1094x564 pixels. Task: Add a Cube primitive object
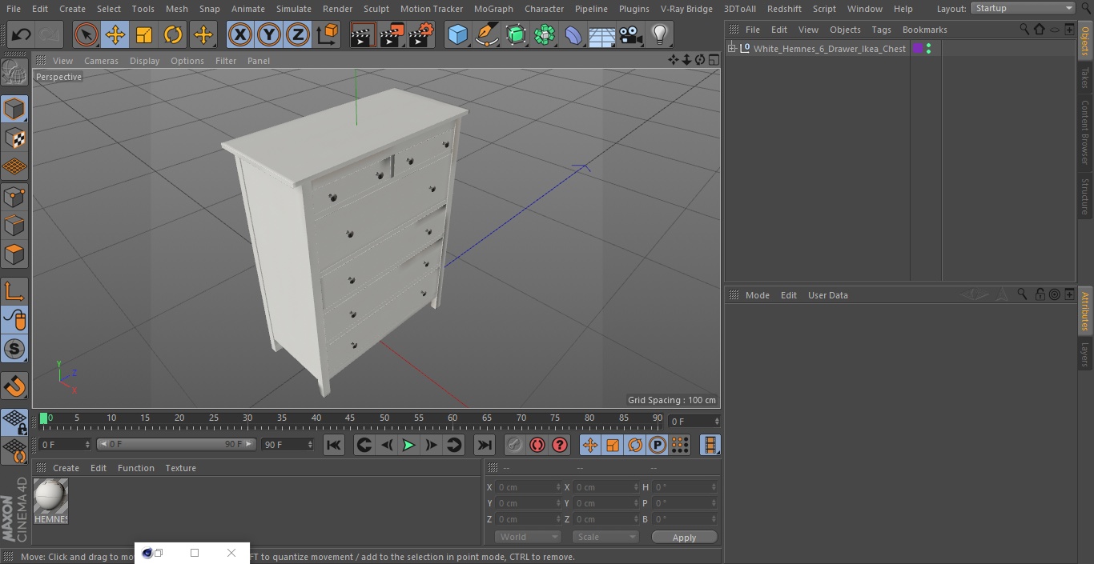[457, 35]
